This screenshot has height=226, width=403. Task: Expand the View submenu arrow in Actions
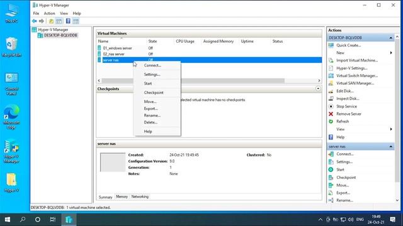[x=391, y=129]
